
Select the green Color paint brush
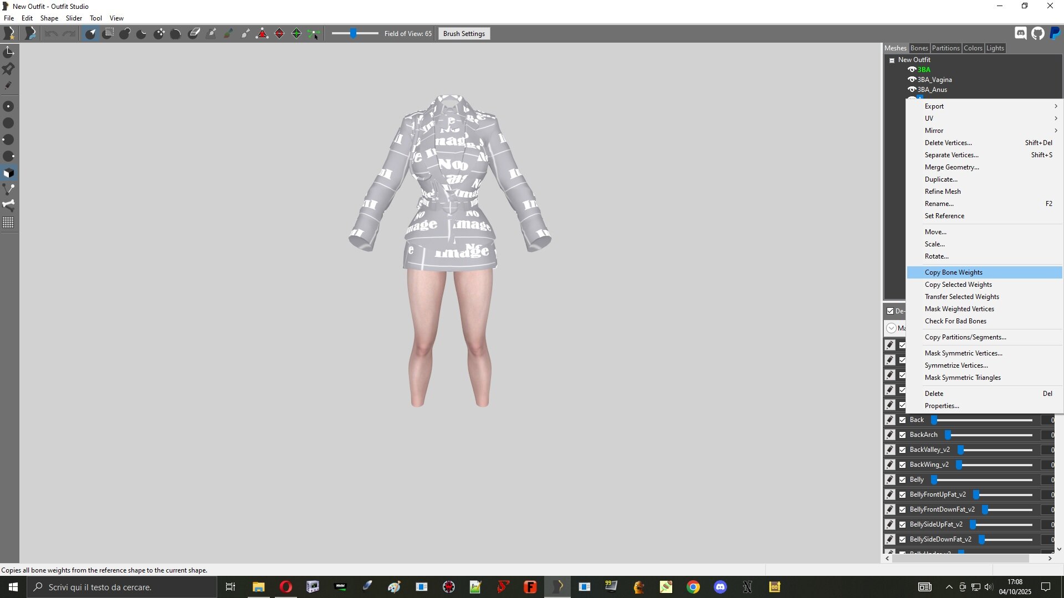tap(228, 34)
